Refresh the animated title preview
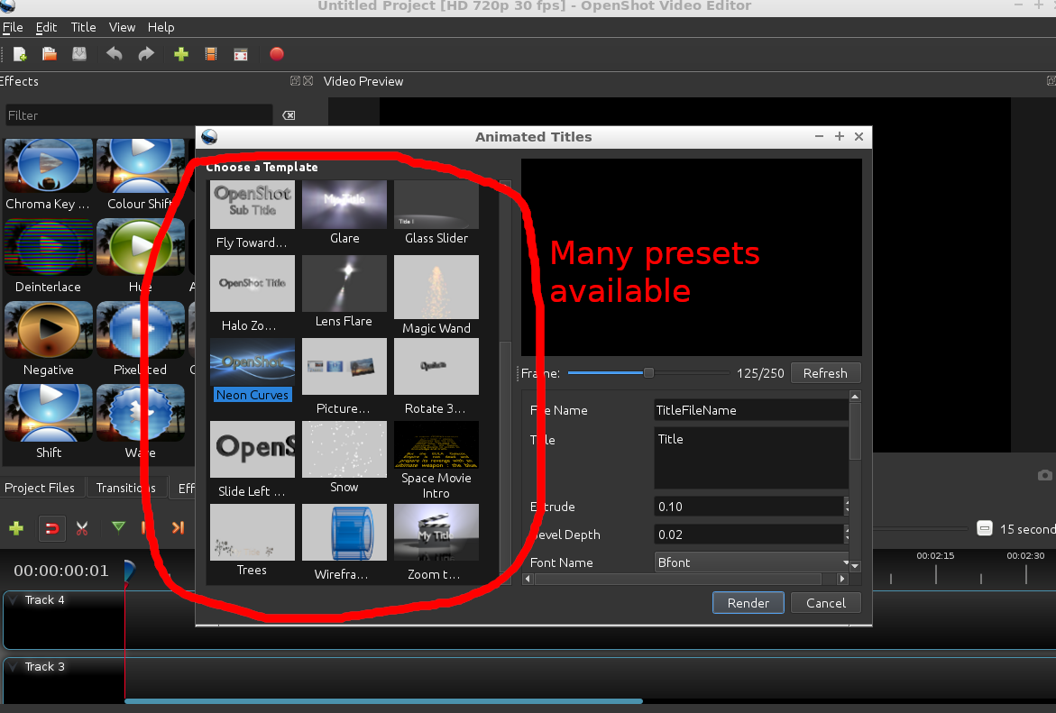This screenshot has width=1056, height=713. (x=825, y=373)
